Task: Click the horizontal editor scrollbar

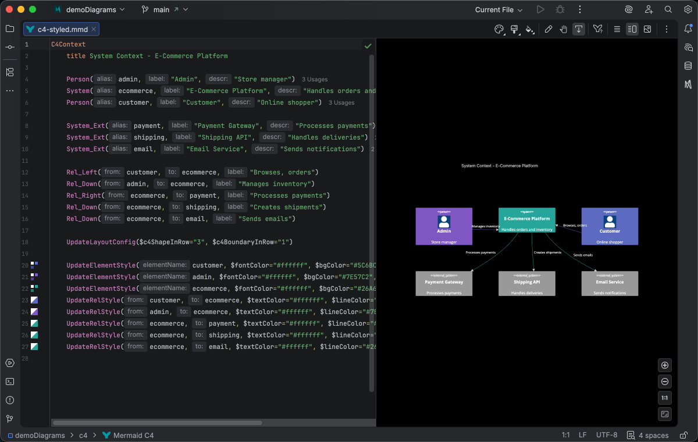Action: click(x=157, y=423)
